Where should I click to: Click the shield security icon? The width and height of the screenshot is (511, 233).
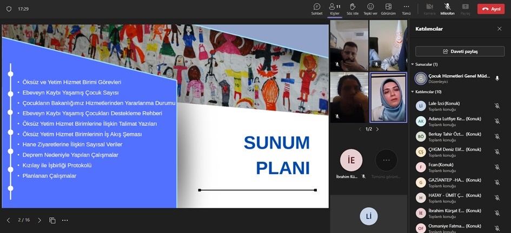pos(9,9)
